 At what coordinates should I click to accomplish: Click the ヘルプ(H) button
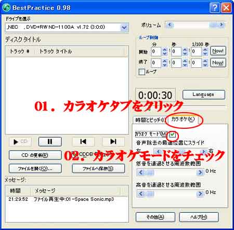[199, 217]
